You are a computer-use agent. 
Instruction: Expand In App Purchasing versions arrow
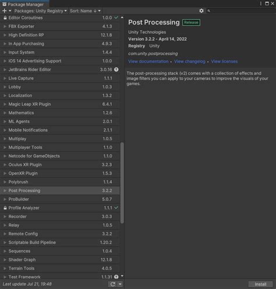point(5,44)
